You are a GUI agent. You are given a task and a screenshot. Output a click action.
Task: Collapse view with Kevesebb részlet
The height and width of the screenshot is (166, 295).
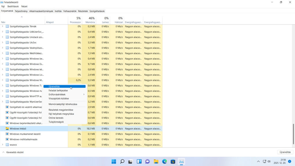[13, 152]
